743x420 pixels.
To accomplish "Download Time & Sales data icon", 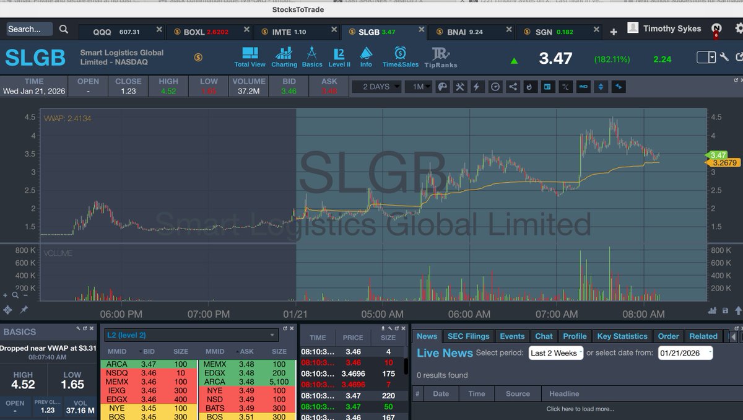I will 385,328.
